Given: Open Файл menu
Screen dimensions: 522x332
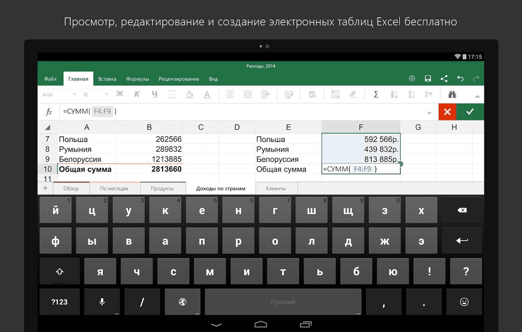Looking at the screenshot, I should tap(51, 79).
